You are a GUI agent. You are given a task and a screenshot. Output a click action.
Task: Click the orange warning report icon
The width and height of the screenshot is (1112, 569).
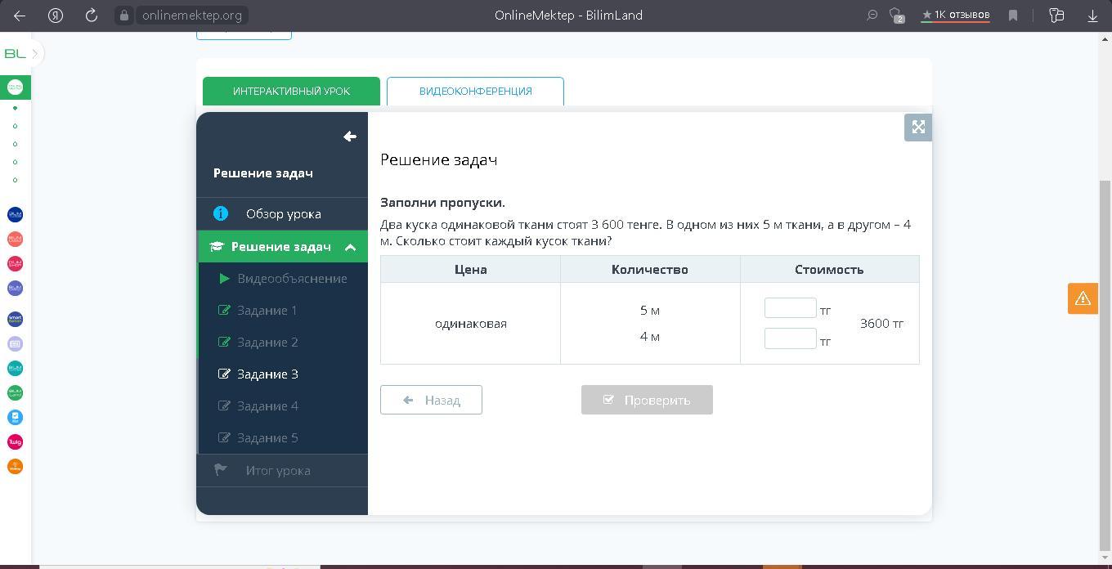pyautogui.click(x=1083, y=298)
